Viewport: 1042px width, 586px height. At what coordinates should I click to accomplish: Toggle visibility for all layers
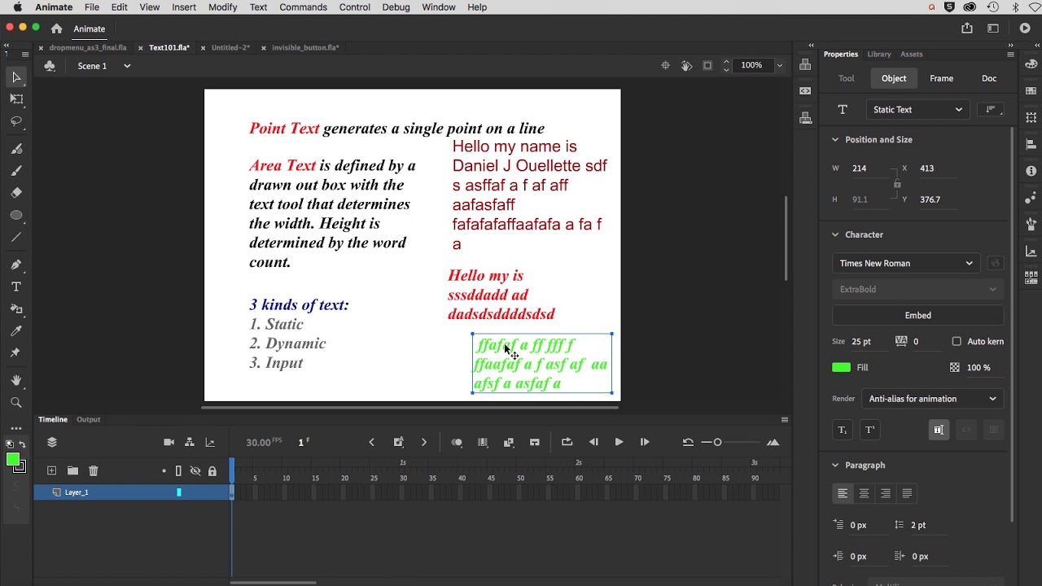pos(195,470)
